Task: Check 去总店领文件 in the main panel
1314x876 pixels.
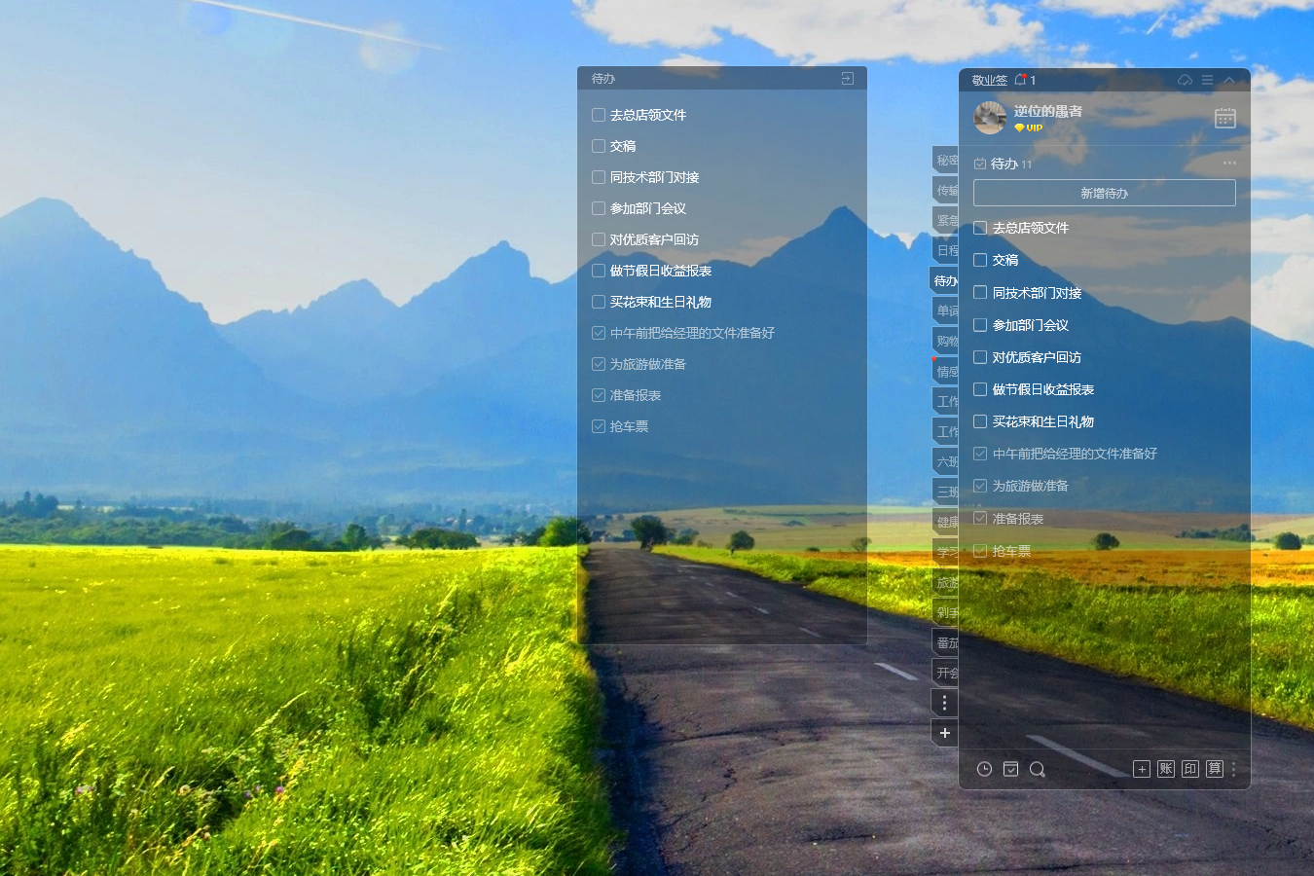Action: [x=980, y=228]
